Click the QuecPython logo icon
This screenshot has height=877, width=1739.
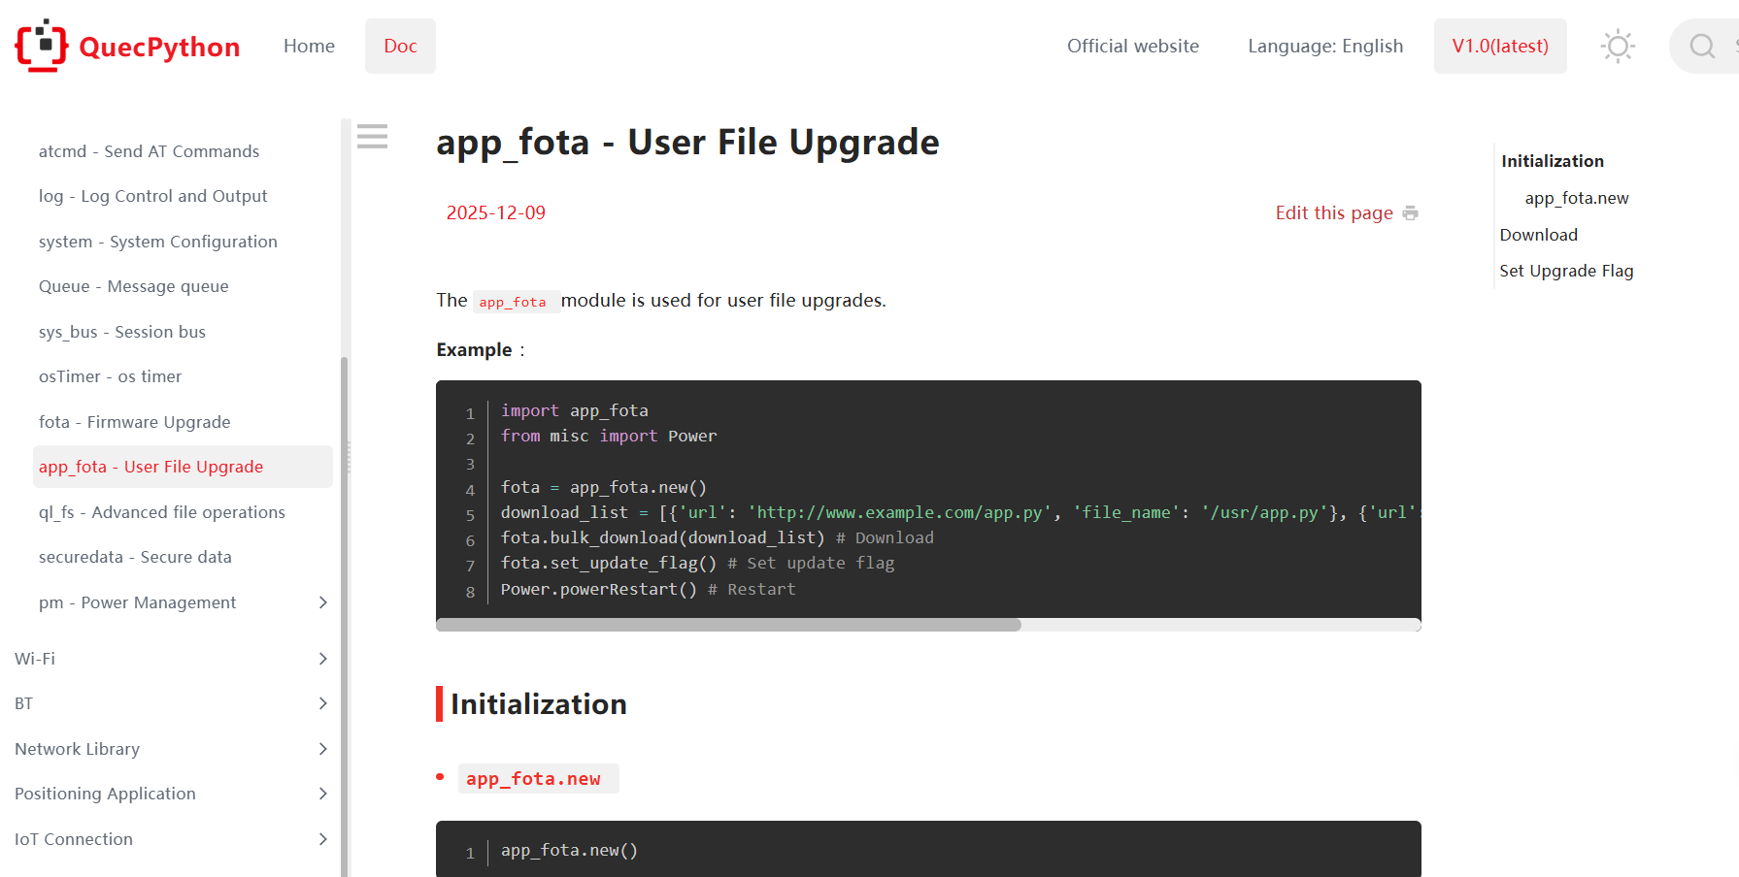point(41,46)
